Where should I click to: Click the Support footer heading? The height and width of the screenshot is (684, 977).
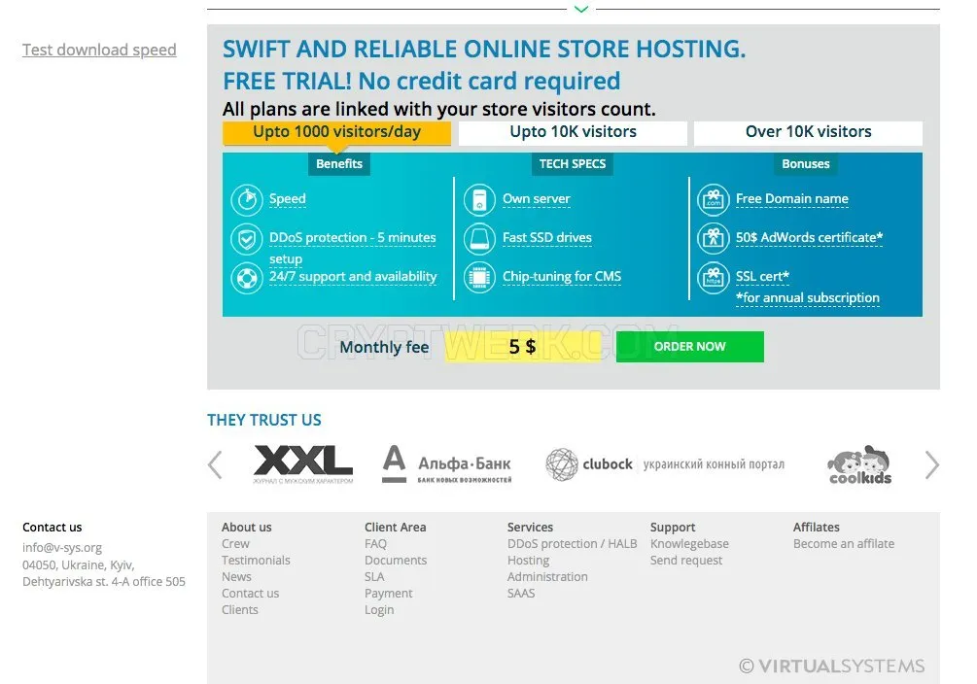click(x=673, y=527)
